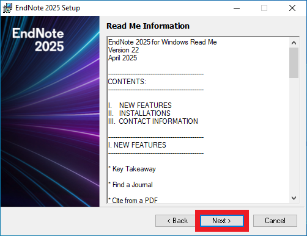The width and height of the screenshot is (307, 236).
Task: Click 'II. INSTALLATIONS' in the contents list
Action: click(x=139, y=113)
